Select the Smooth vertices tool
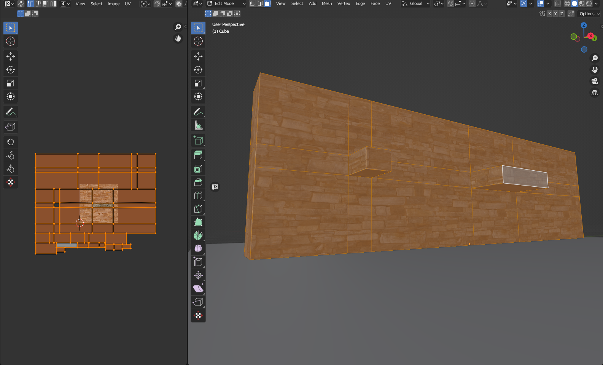 [x=198, y=249]
